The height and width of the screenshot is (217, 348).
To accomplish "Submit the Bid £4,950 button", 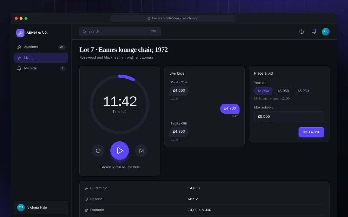I will tap(311, 132).
